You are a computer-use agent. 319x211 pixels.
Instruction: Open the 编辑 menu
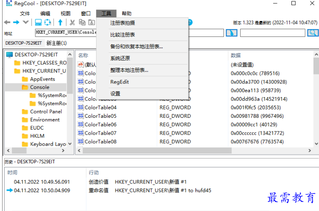coord(45,14)
